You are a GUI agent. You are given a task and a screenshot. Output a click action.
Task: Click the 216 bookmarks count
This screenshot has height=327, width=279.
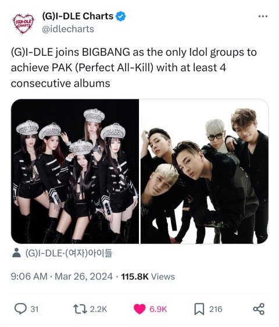[216, 309]
